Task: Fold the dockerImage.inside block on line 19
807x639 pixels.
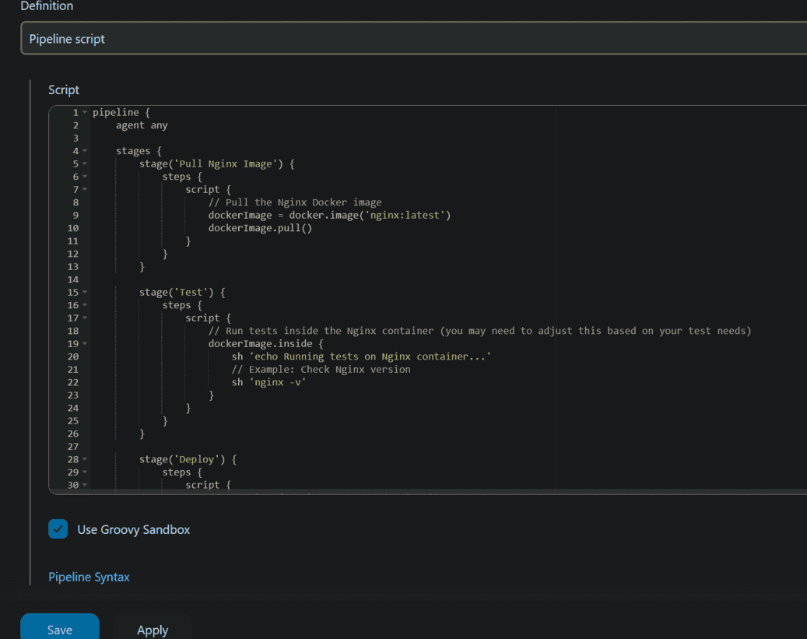Action: [x=85, y=343]
